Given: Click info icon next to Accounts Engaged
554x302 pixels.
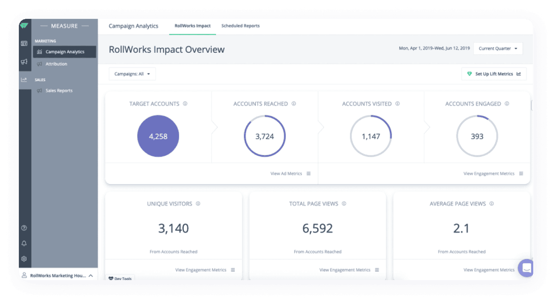Looking at the screenshot, I should (x=507, y=104).
